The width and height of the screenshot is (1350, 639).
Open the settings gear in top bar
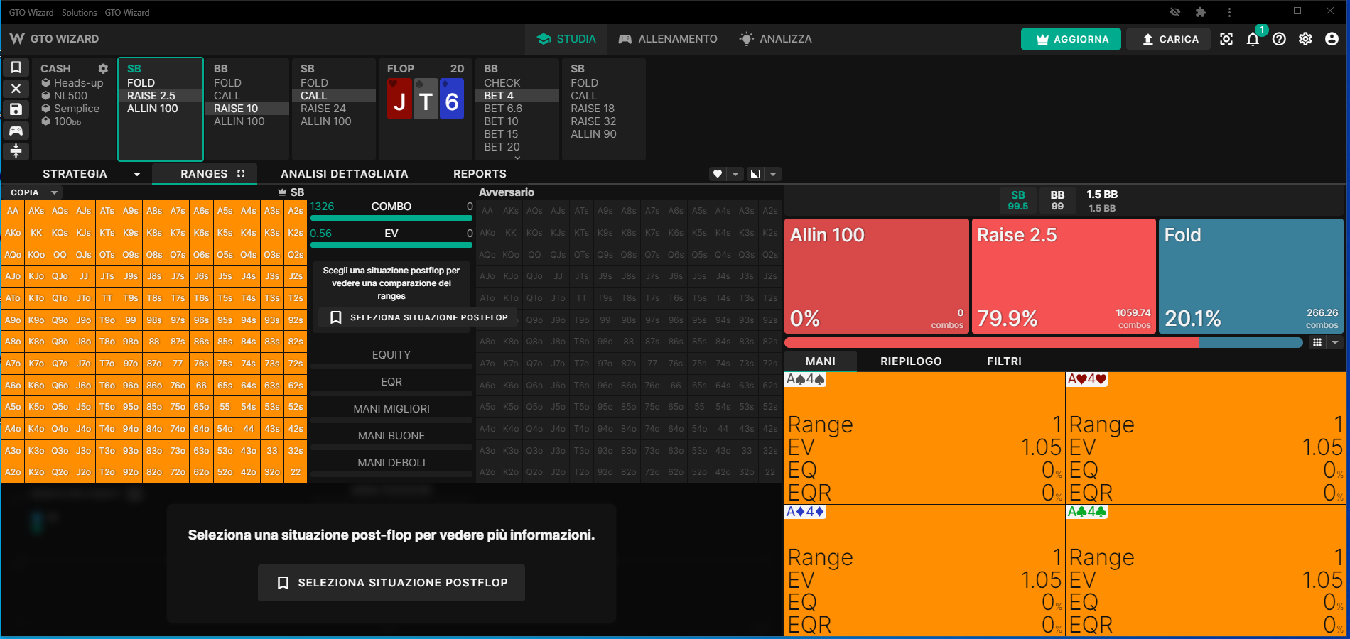(x=1305, y=39)
